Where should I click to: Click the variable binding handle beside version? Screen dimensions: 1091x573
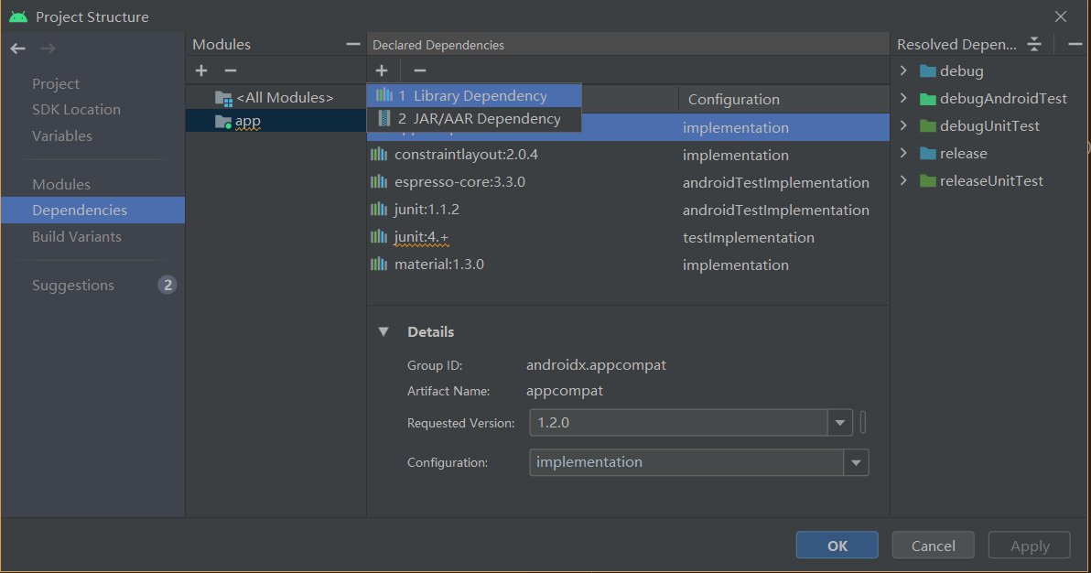(863, 422)
